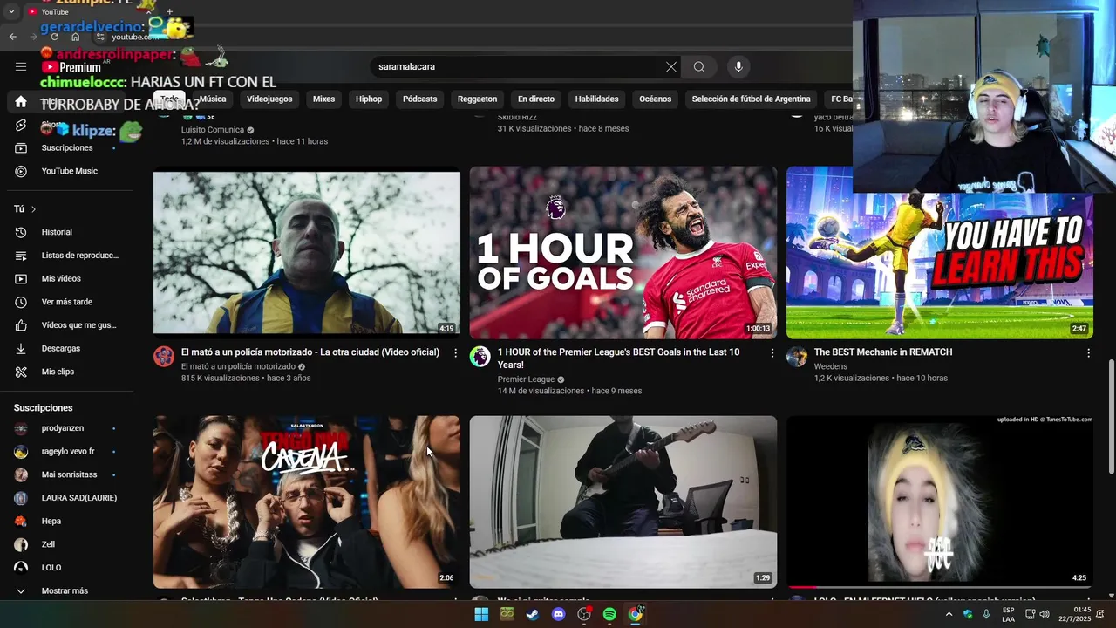Open YOU HAVE TO LEARN THIS thumbnail
This screenshot has width=1116, height=628.
point(940,265)
